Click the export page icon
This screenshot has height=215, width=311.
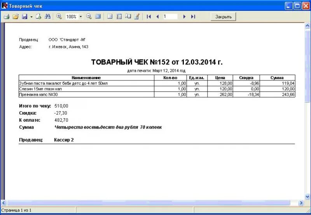[38, 17]
